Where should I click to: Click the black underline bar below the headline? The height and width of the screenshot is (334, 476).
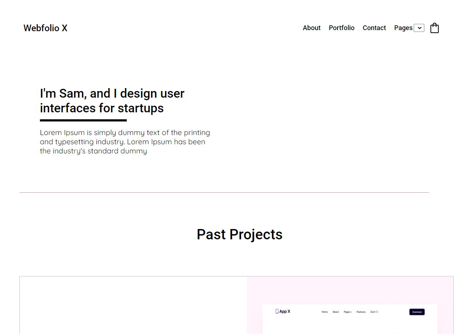83,121
